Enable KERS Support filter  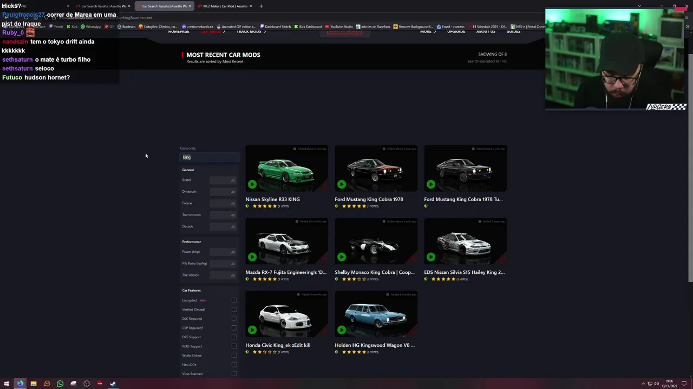point(234,346)
